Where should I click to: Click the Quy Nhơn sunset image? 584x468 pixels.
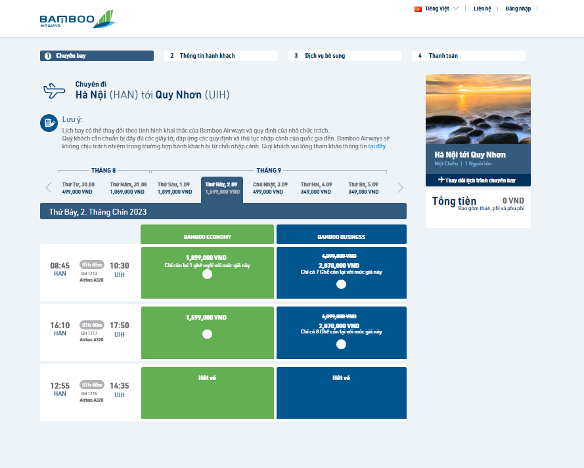point(478,109)
